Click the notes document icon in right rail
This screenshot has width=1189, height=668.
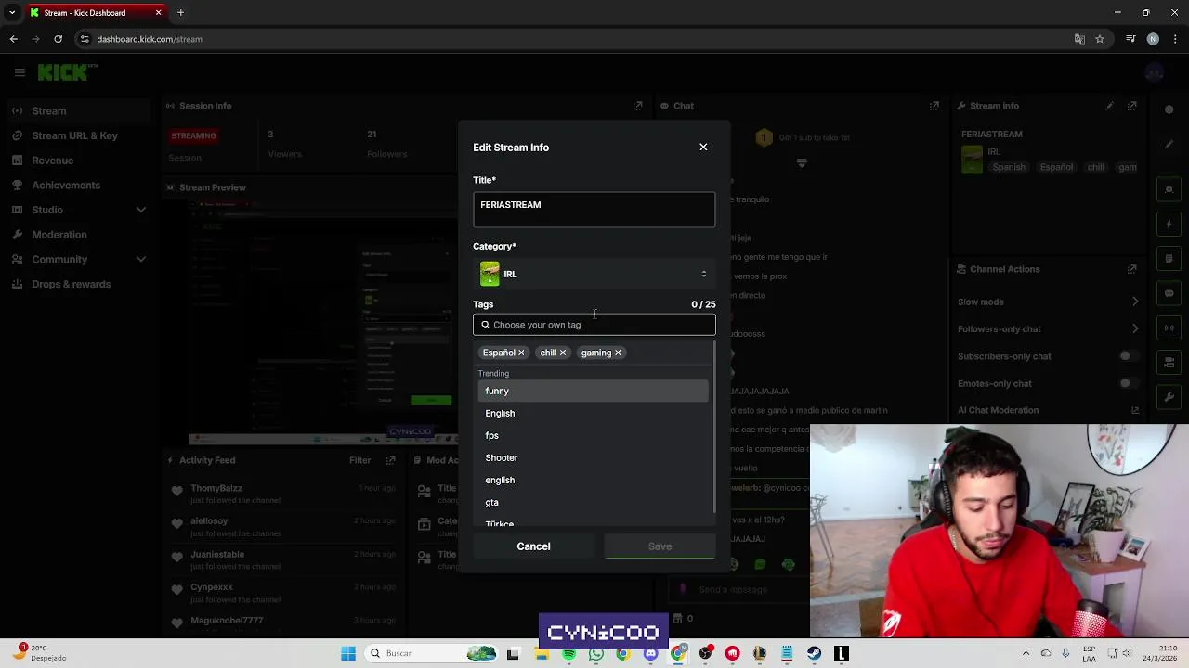click(1169, 259)
